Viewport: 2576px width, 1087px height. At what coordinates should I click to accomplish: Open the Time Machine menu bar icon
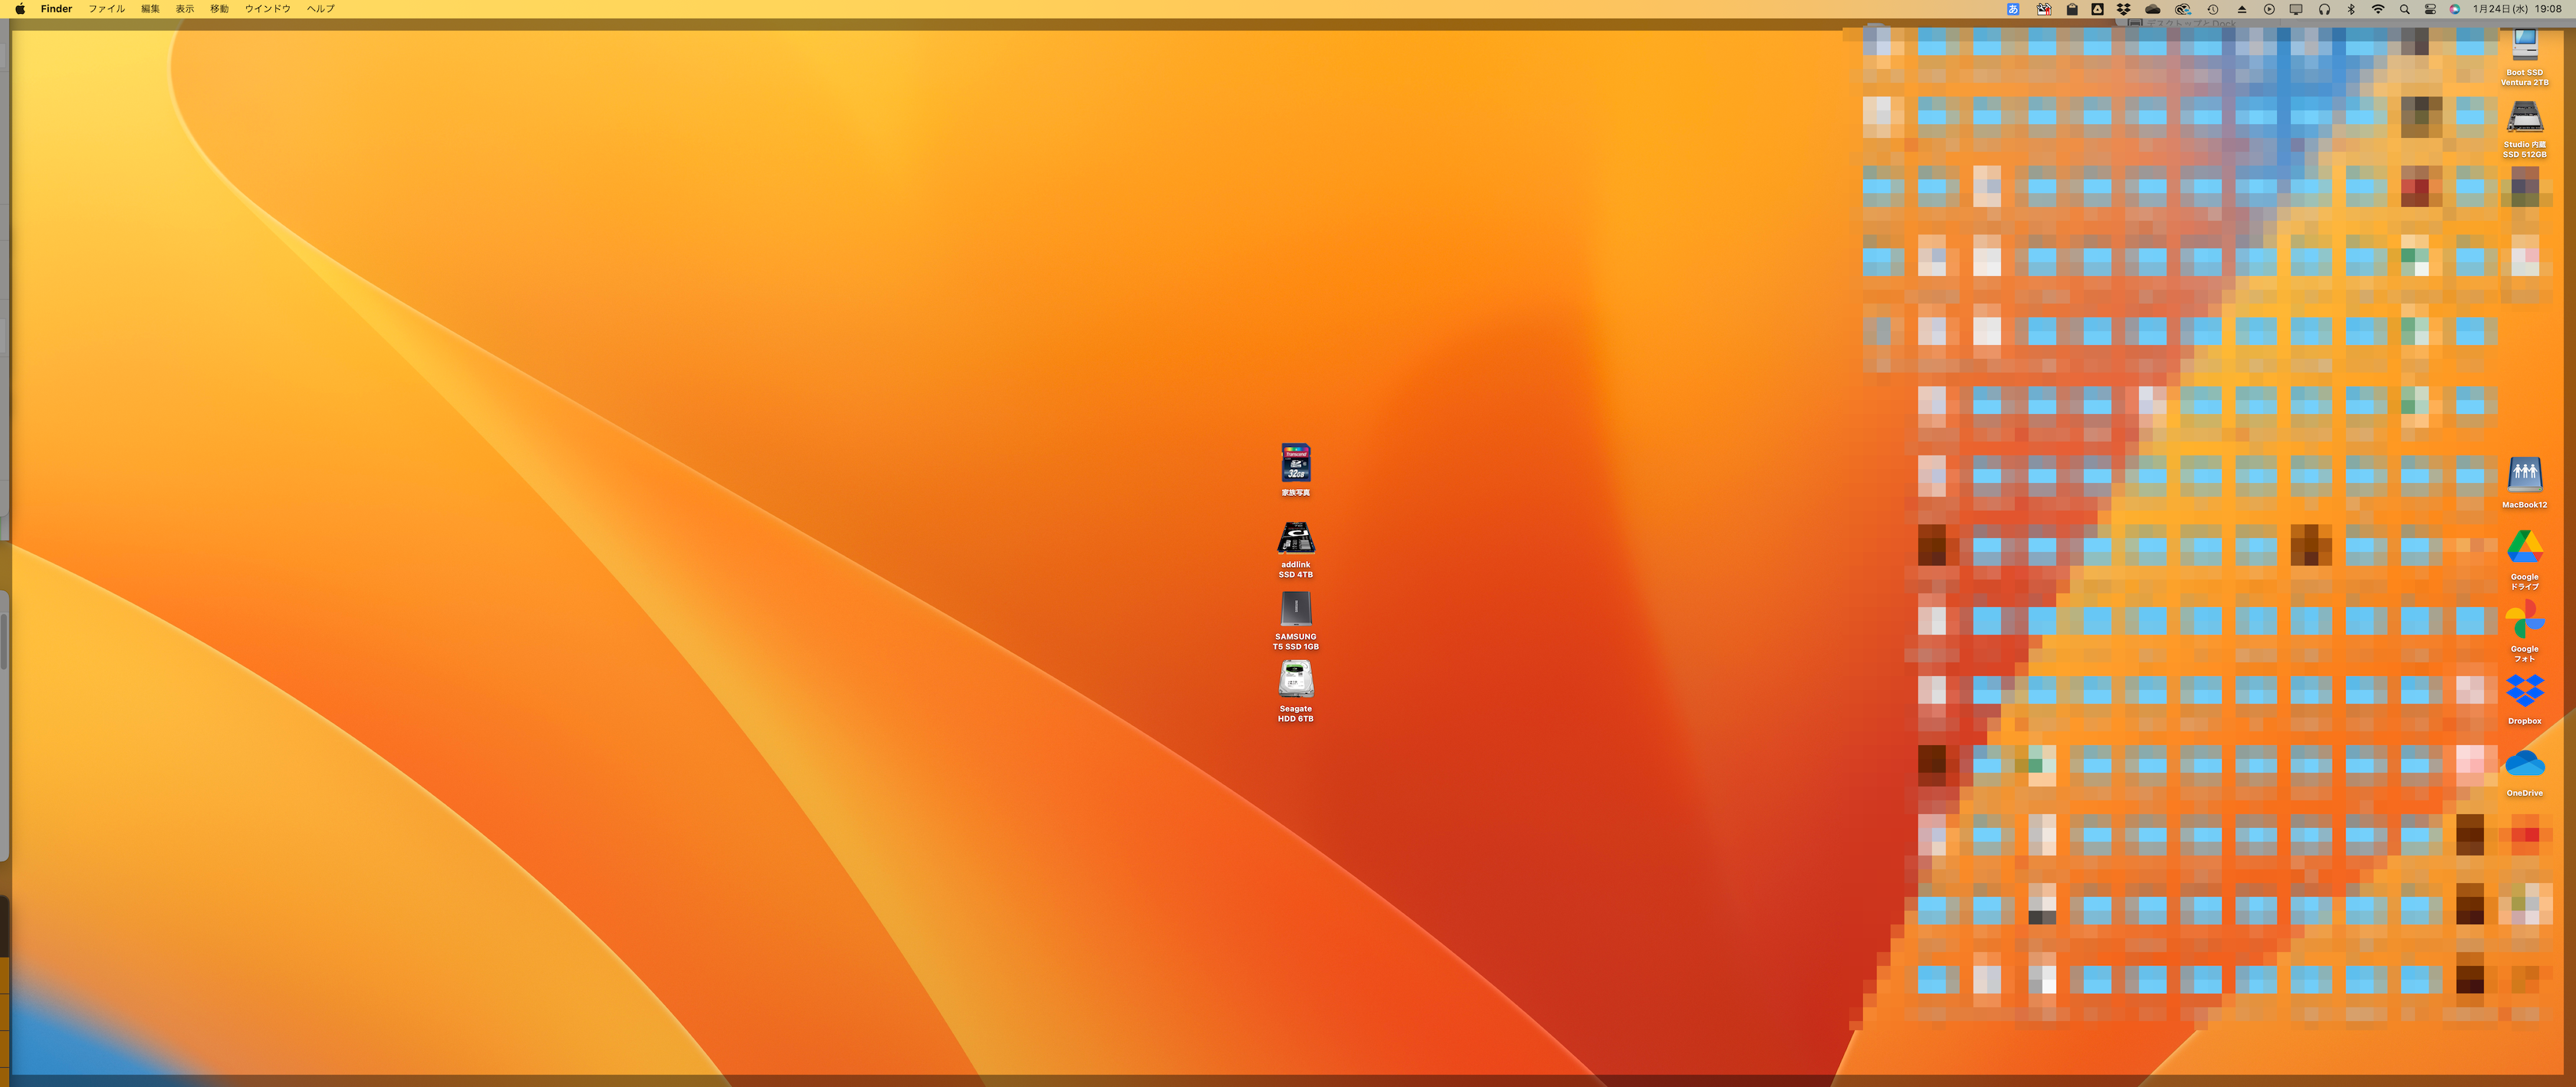[2213, 9]
